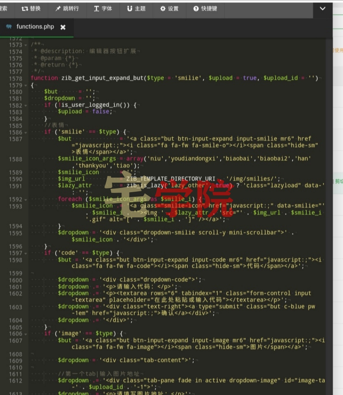The width and height of the screenshot is (343, 395).
Task: Click the replace (替换) icon in toolbar
Action: tap(24, 9)
